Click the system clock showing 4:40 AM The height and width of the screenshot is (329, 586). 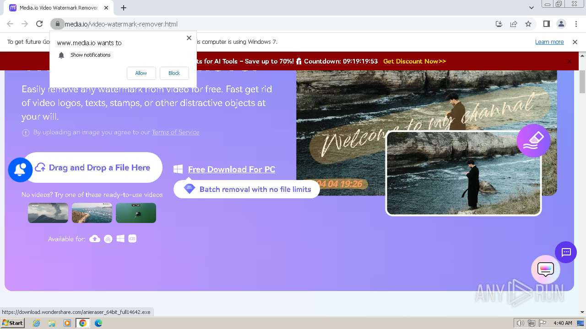point(563,323)
